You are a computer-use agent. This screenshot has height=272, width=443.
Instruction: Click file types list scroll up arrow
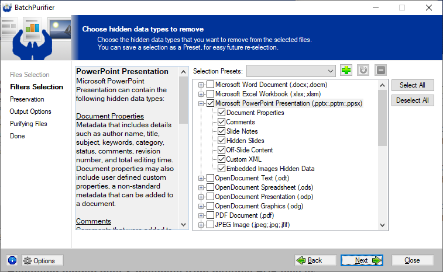pos(383,85)
